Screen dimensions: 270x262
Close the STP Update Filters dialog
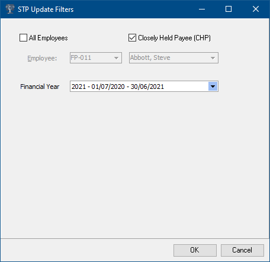tap(256, 9)
